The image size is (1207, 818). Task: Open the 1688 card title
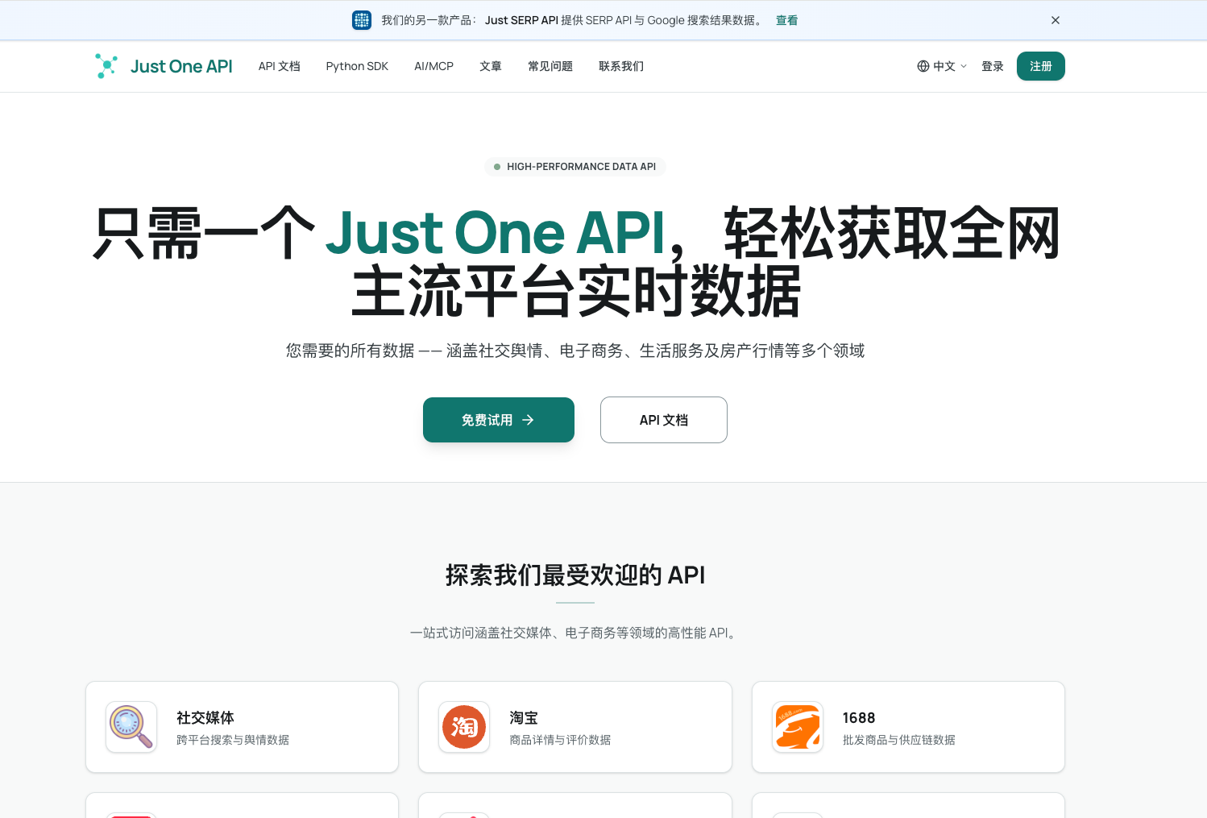(859, 717)
